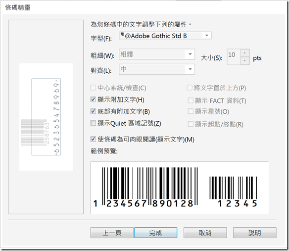Enable 顯示Quiet 區域記號(Z) checkbox
Viewport: 289px width, 251px height.
pyautogui.click(x=93, y=123)
